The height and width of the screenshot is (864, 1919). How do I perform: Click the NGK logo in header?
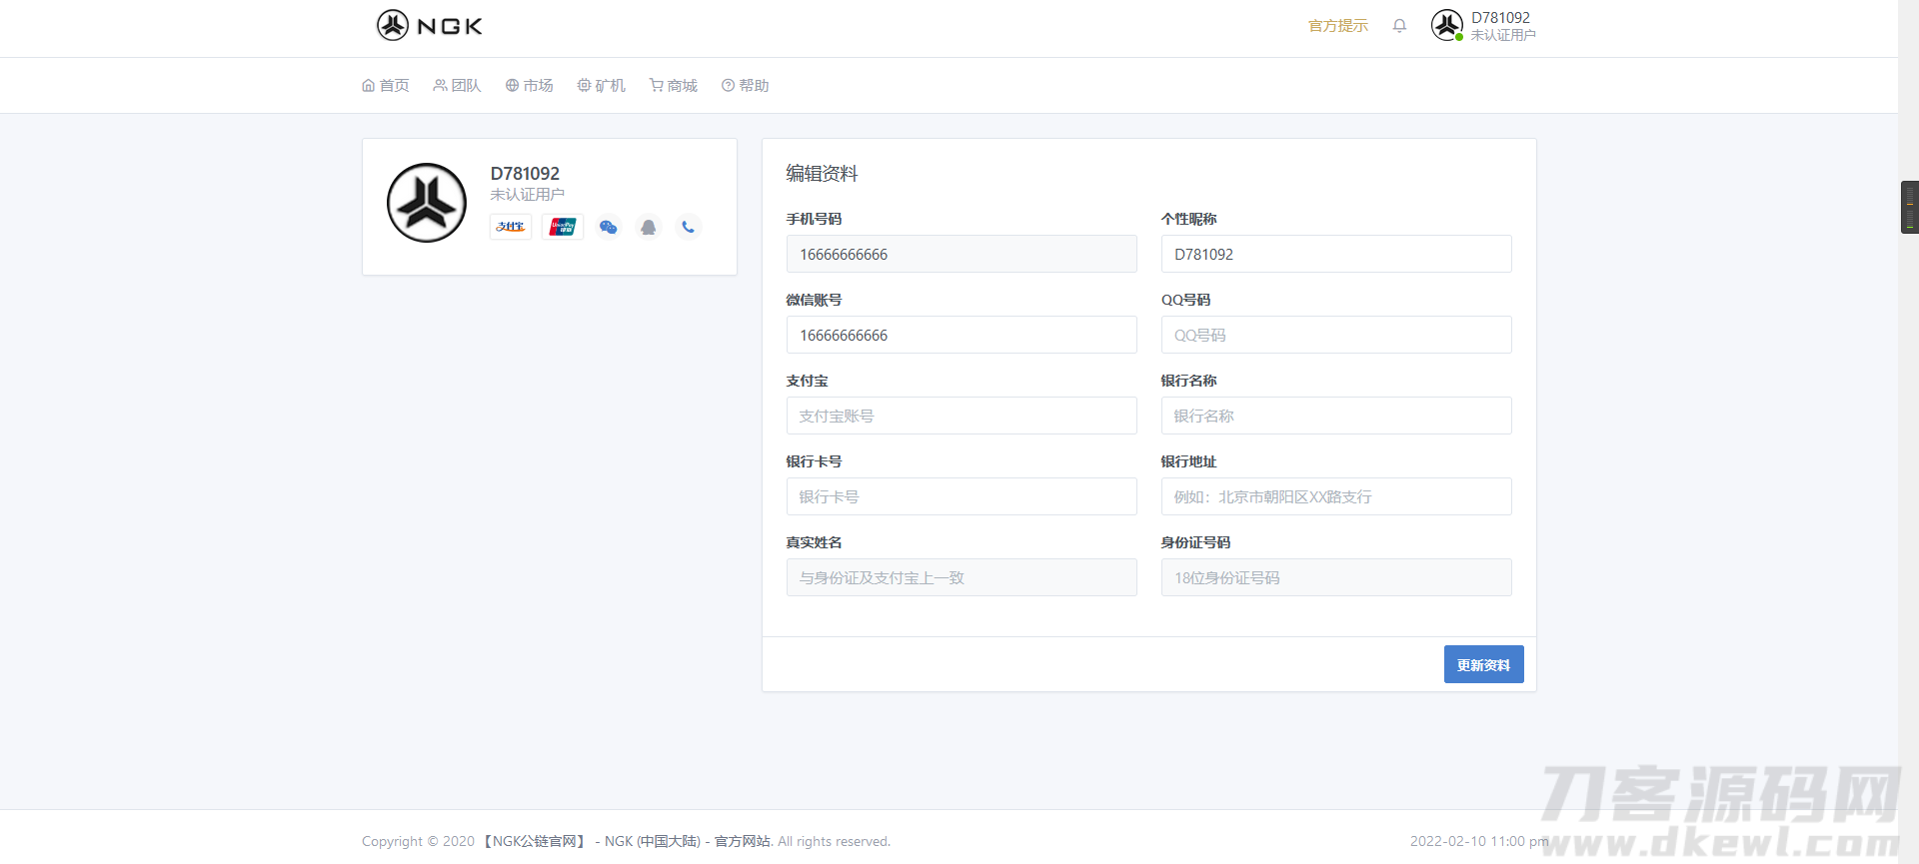tap(430, 25)
